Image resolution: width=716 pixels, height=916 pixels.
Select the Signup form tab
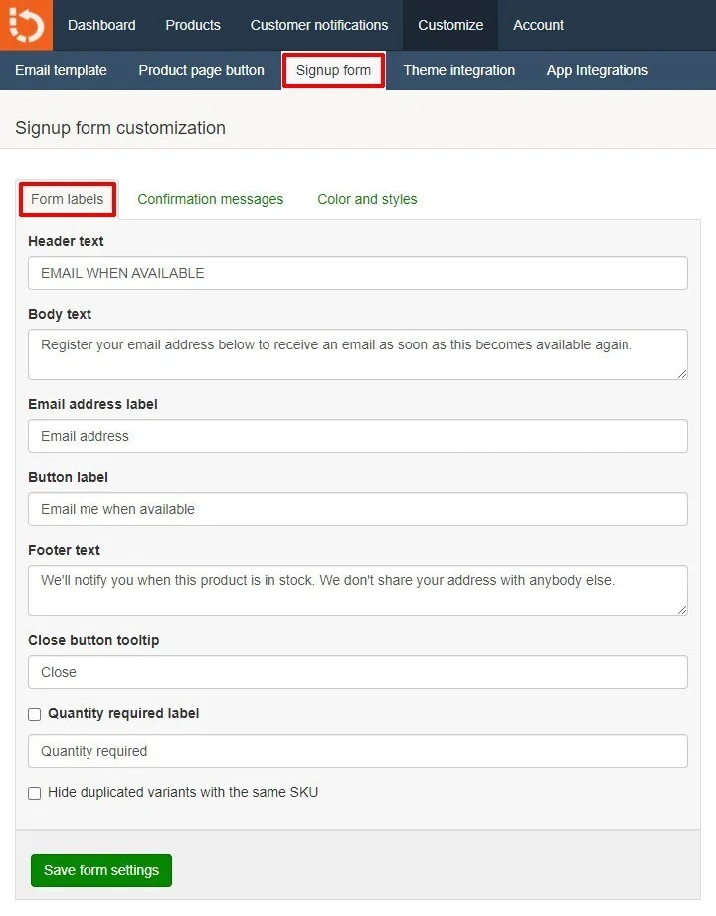coord(333,70)
